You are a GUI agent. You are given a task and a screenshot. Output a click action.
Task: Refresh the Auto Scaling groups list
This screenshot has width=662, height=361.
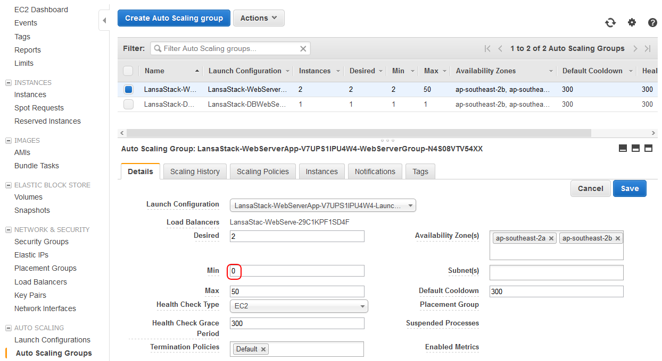pos(610,22)
